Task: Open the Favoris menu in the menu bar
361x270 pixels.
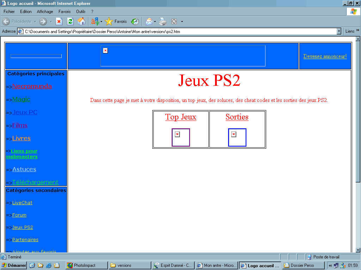Action: point(65,12)
